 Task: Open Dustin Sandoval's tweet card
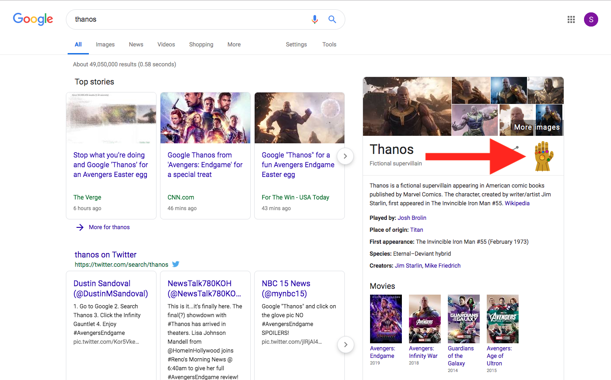coord(111,325)
